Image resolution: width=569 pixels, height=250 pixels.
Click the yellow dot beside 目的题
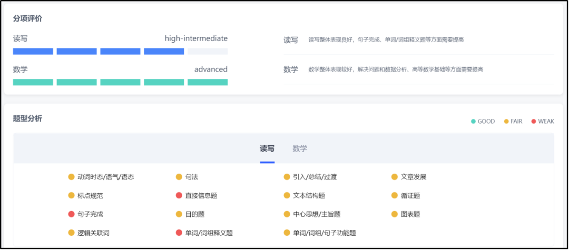179,214
